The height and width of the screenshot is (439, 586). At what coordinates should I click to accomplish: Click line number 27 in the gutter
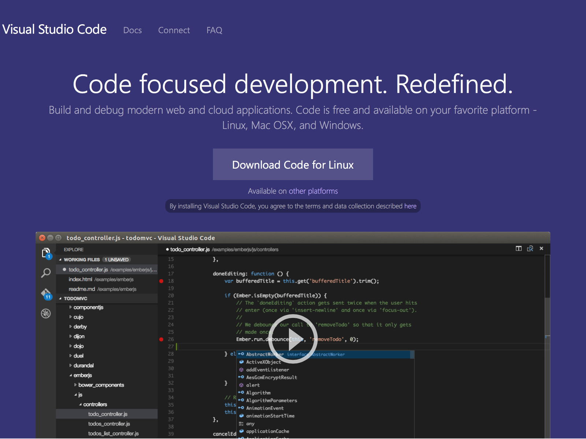pos(171,346)
